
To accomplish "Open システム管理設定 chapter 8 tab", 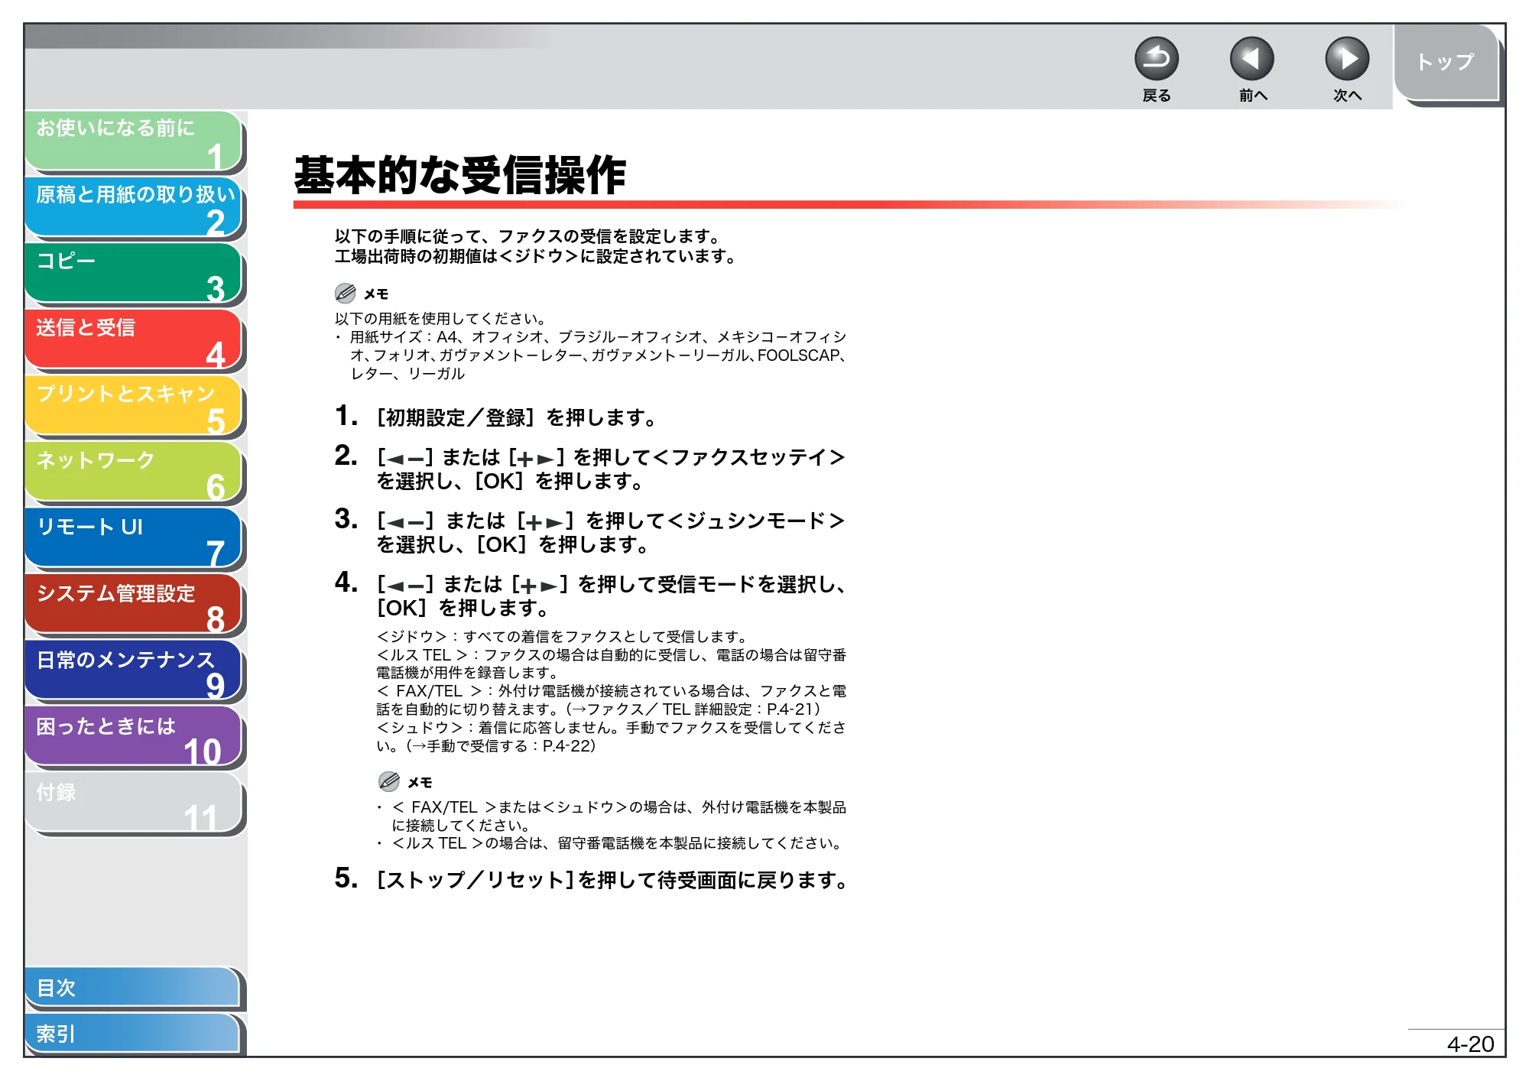I will 134,605.
